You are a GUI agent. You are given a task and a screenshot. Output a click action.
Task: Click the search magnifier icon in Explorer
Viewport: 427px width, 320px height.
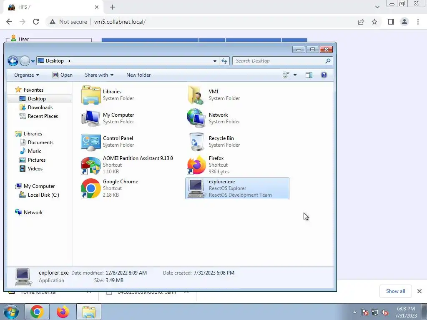[x=328, y=61]
